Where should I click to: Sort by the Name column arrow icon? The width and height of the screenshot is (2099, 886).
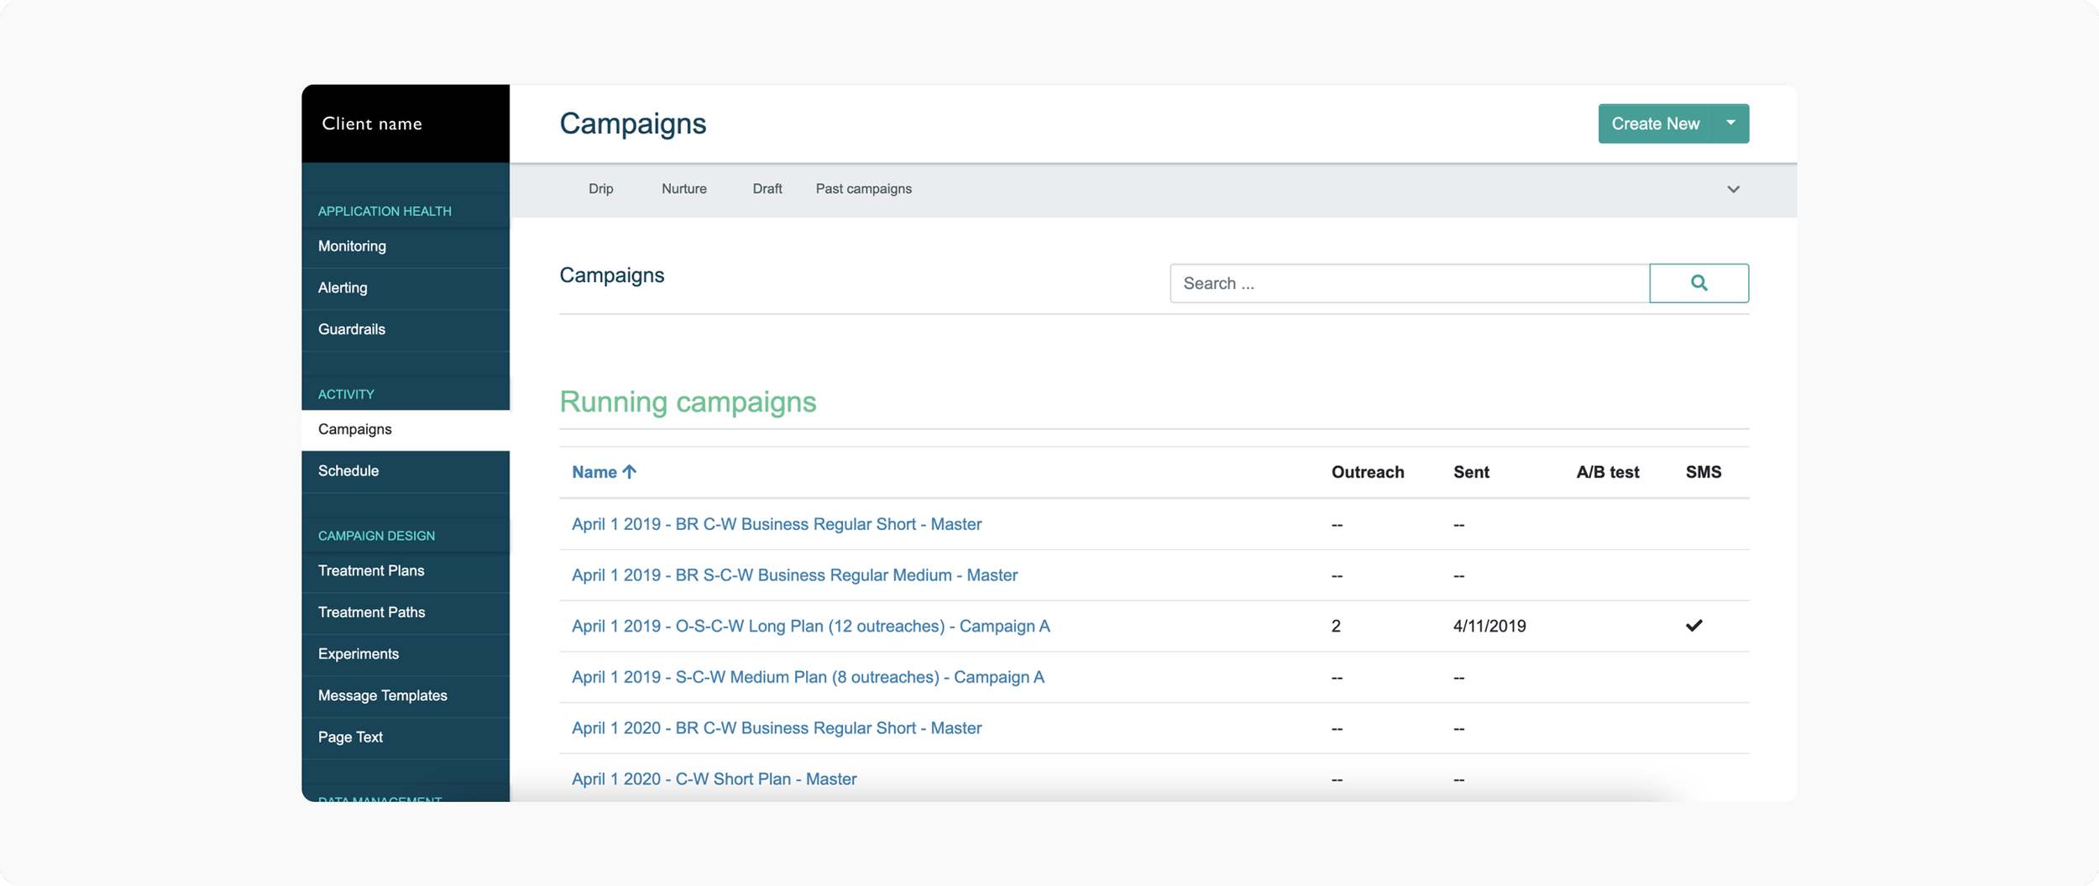tap(630, 472)
